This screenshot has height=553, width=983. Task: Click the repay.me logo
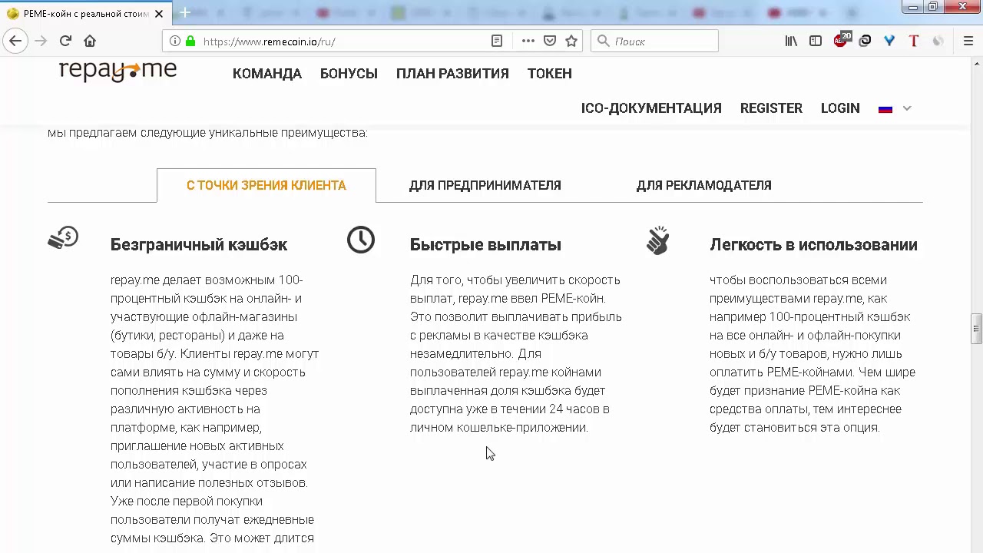point(117,71)
